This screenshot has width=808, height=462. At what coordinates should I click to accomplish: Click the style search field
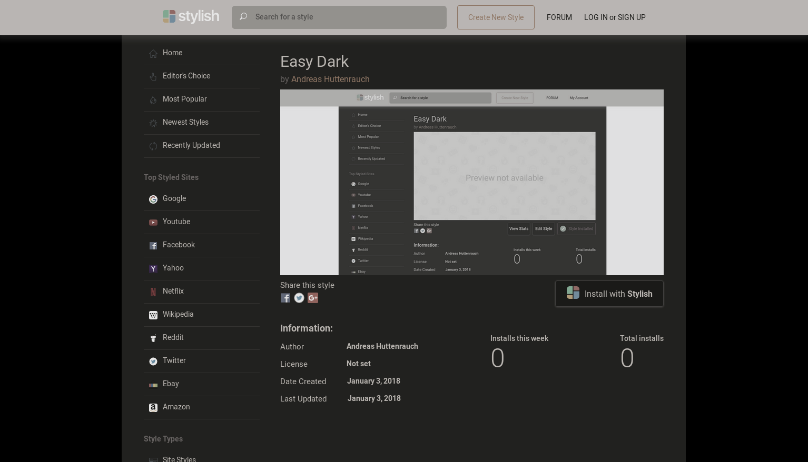(x=339, y=17)
